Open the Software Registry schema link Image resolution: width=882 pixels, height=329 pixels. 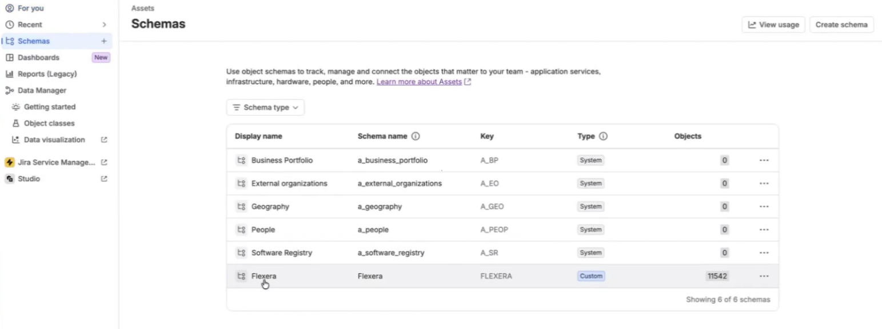(282, 252)
